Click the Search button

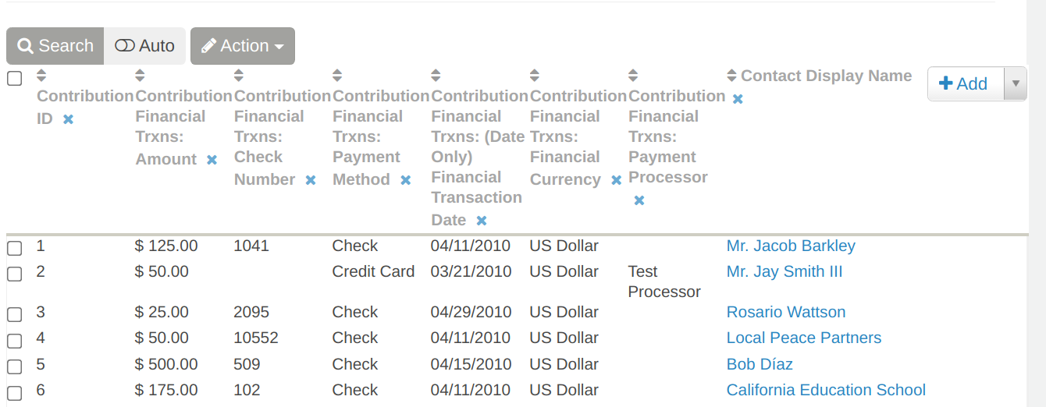pyautogui.click(x=55, y=46)
